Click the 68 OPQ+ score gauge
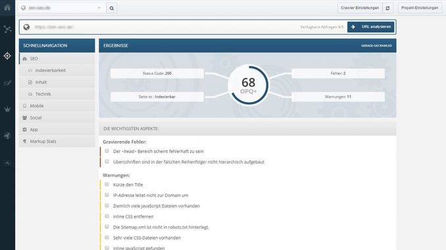This screenshot has width=446, height=250. coord(248,85)
